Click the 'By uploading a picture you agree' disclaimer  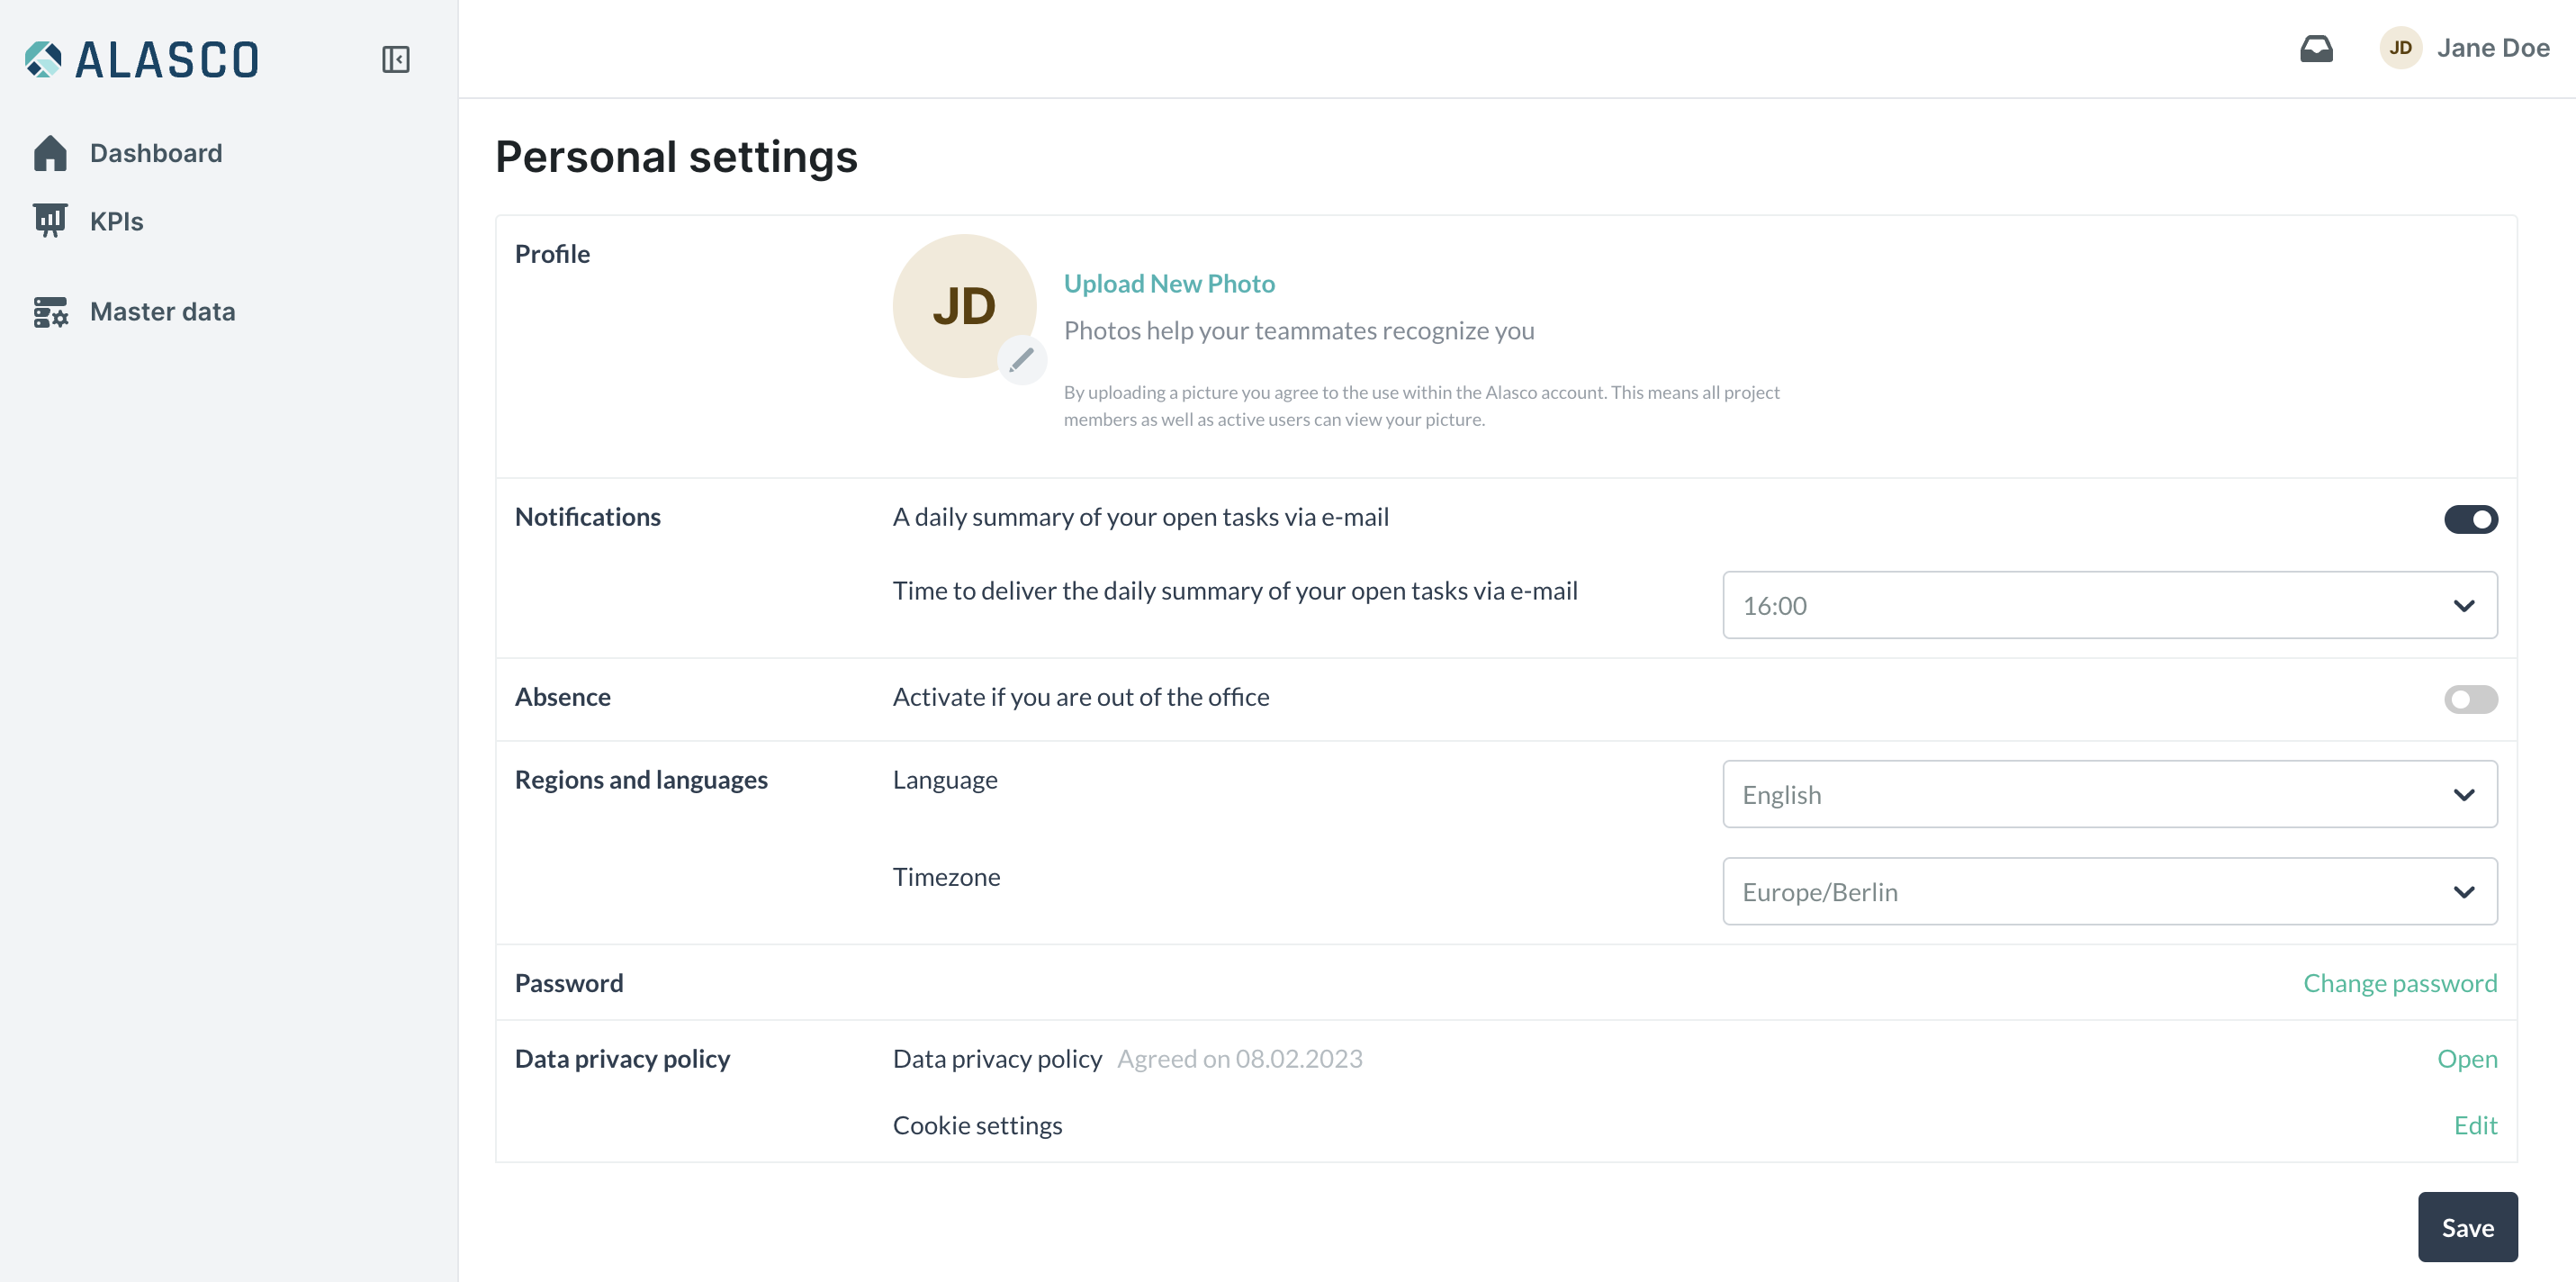tap(1422, 406)
